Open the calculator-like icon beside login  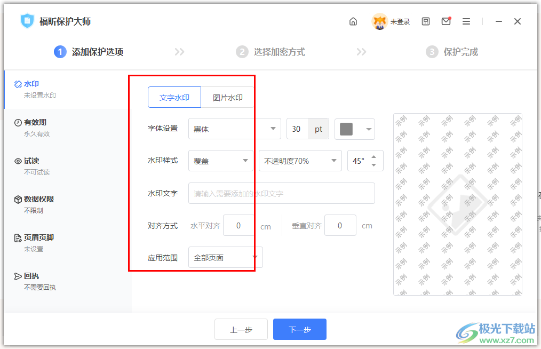426,21
